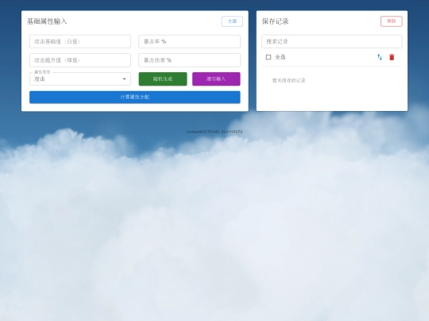Image resolution: width=429 pixels, height=321 pixels.
Task: Click the blue 计算属性分配 button
Action: click(135, 97)
